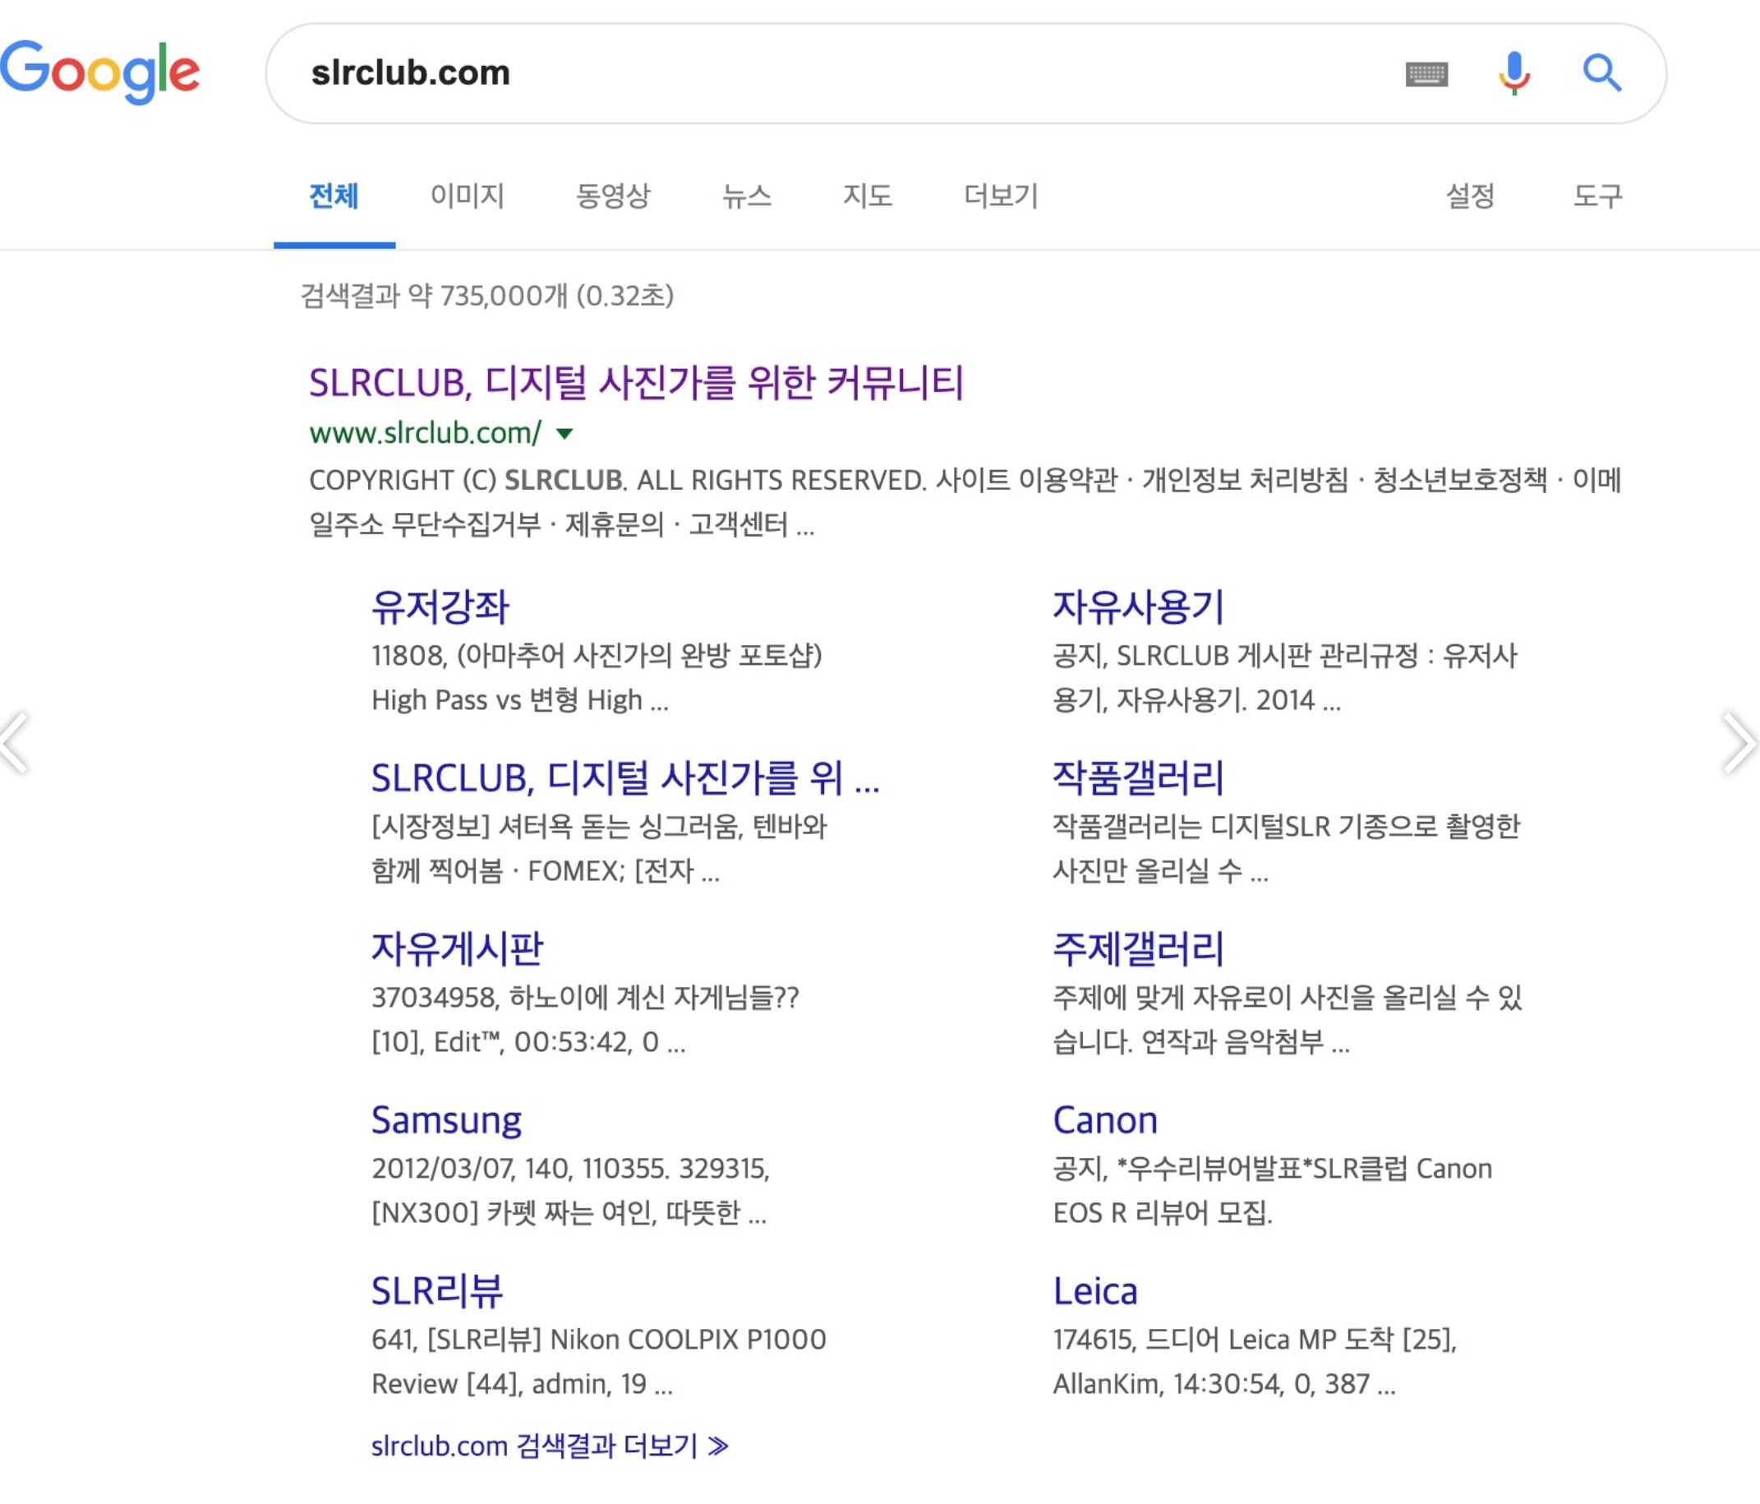Click slrclub.com 검색결과 더보기 link
This screenshot has width=1760, height=1504.
(x=550, y=1446)
